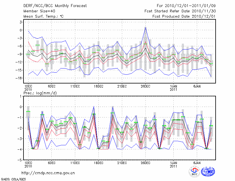The height and width of the screenshot is (181, 235).
Task: Click the 6JAN tick on precipitation chart
Action: coord(197,162)
